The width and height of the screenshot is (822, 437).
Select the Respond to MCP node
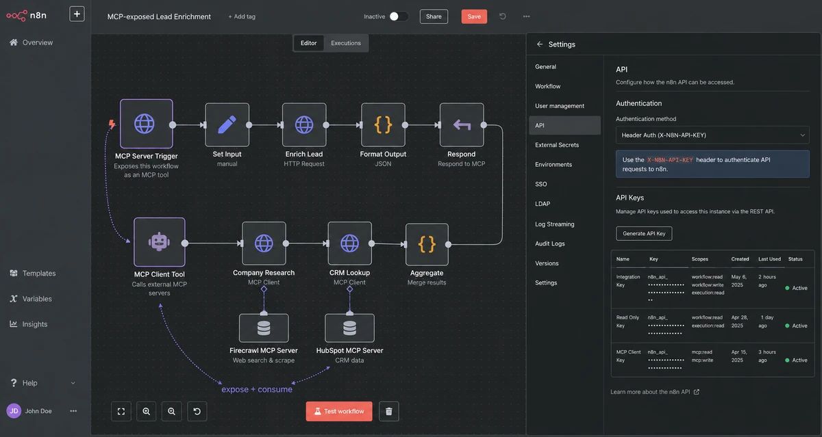(x=462, y=124)
